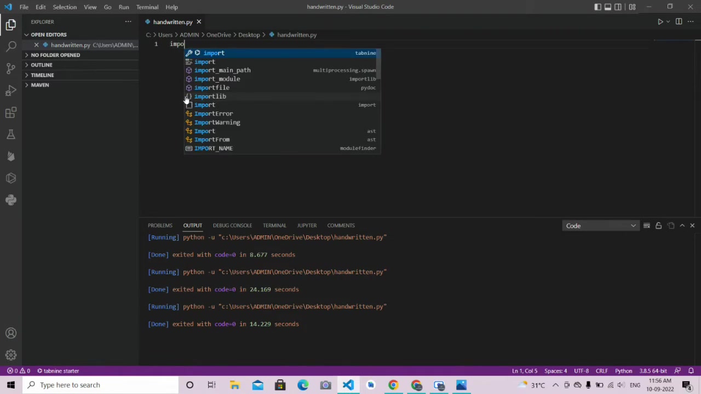Open the Explorer view in activity bar
The image size is (701, 394).
tap(11, 25)
